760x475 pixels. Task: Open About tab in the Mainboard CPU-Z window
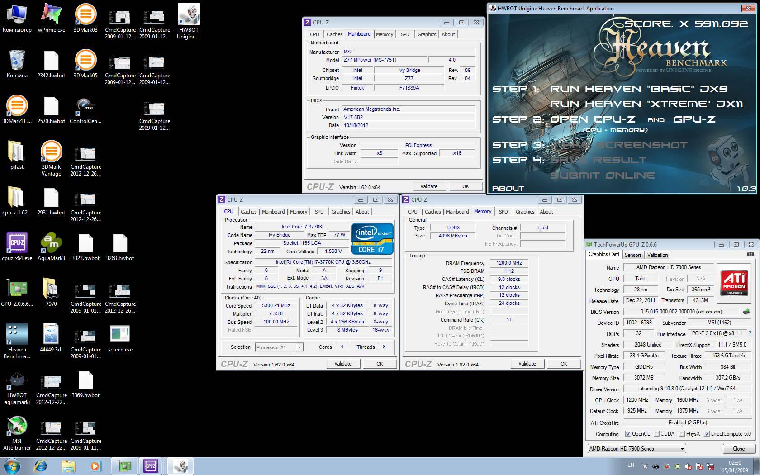(x=448, y=34)
